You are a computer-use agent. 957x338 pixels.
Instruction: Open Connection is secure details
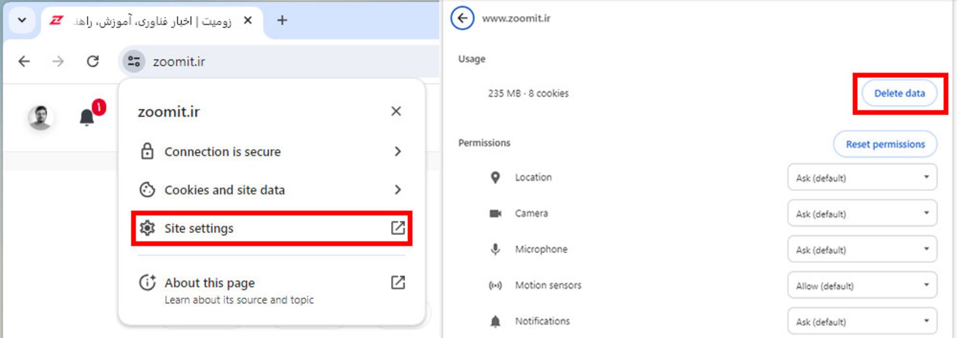(272, 152)
